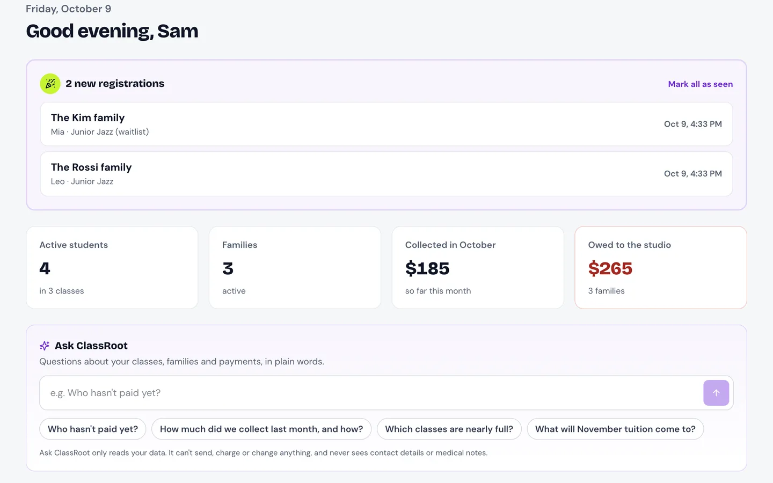Open the Kim family registration
Viewport: 773px width, 483px height.
point(386,124)
